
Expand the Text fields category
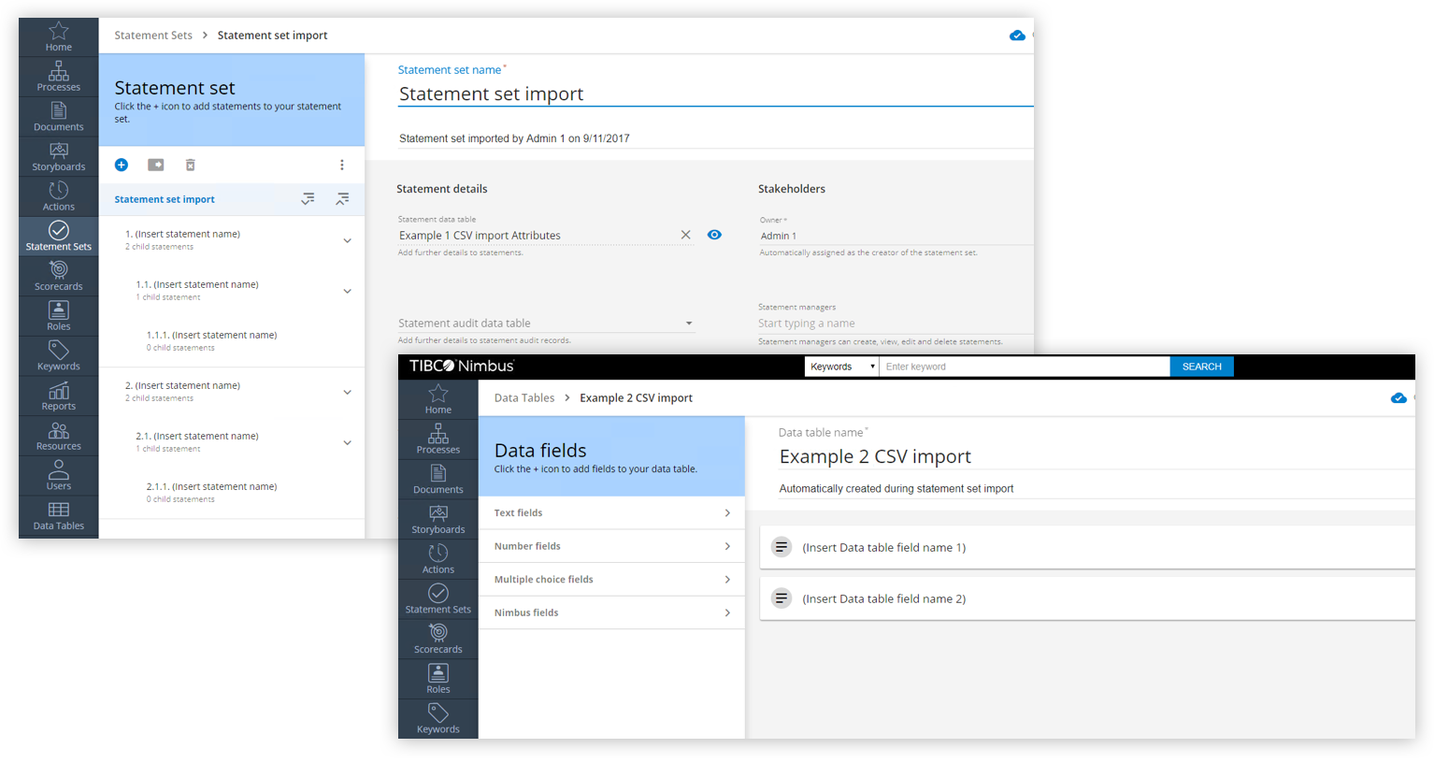pyautogui.click(x=611, y=512)
